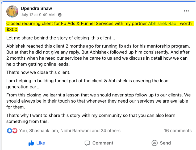Open the three-dot post options menu
The width and height of the screenshot is (196, 150).
point(186,11)
